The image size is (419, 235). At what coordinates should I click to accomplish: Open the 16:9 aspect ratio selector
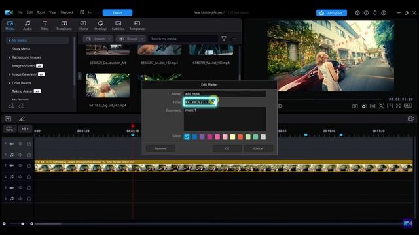(408, 106)
